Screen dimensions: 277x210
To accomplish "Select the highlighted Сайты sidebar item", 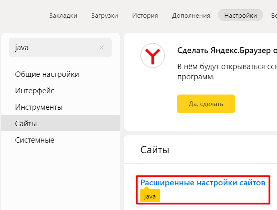I will 60,123.
